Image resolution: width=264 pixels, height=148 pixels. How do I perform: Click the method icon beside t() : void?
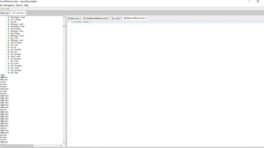coord(8,61)
